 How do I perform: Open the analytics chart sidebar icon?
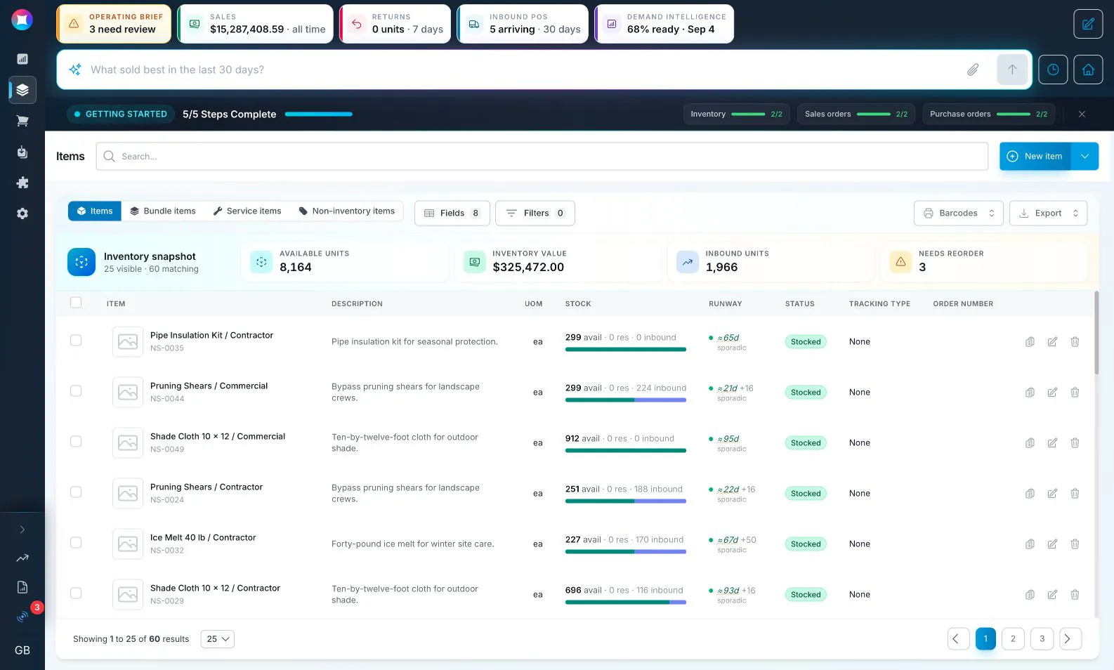[x=22, y=59]
